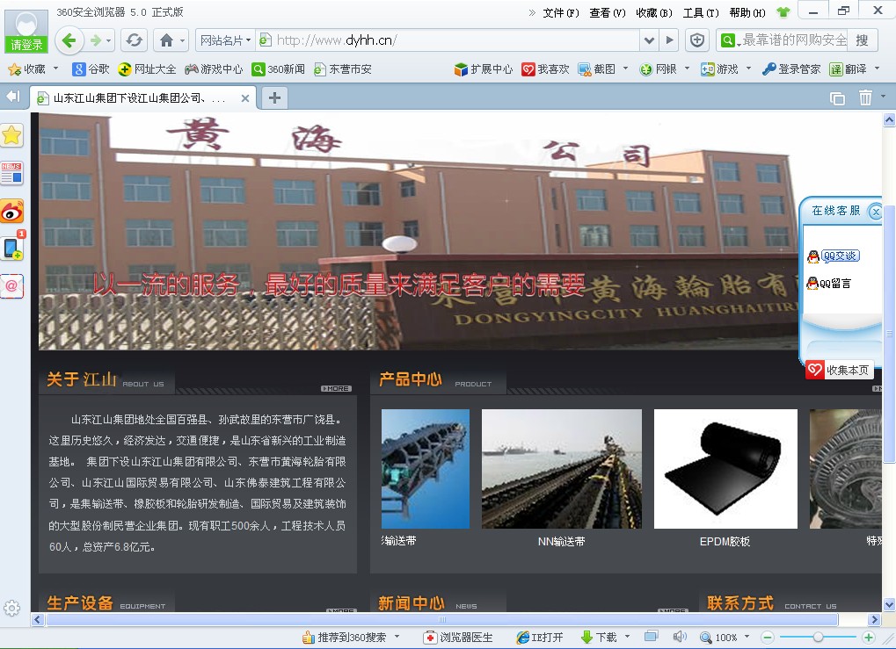Open the 游戏中心 bookmark

point(214,69)
